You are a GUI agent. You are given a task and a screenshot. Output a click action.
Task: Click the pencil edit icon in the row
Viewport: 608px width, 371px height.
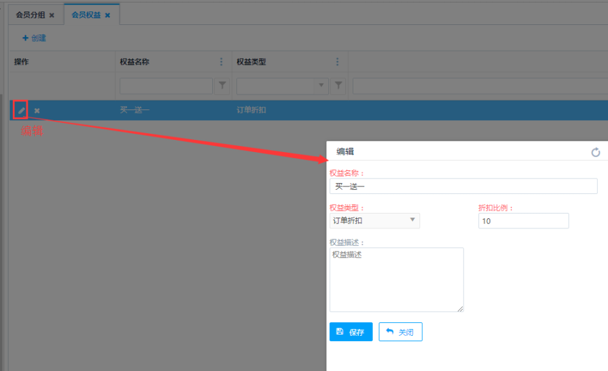coord(21,110)
